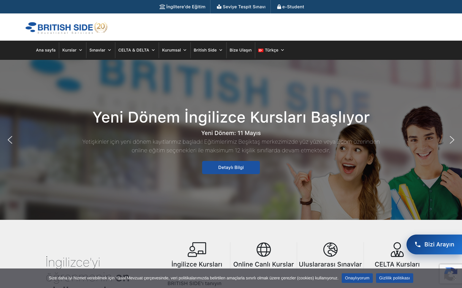462x288 pixels.
Task: Open the Kurumsal menu item
Action: (171, 50)
